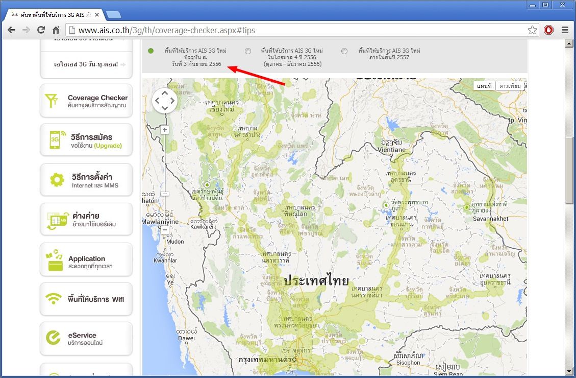This screenshot has height=378, width=576.
Task: Open the Chrome menu hamburger icon
Action: (x=565, y=30)
